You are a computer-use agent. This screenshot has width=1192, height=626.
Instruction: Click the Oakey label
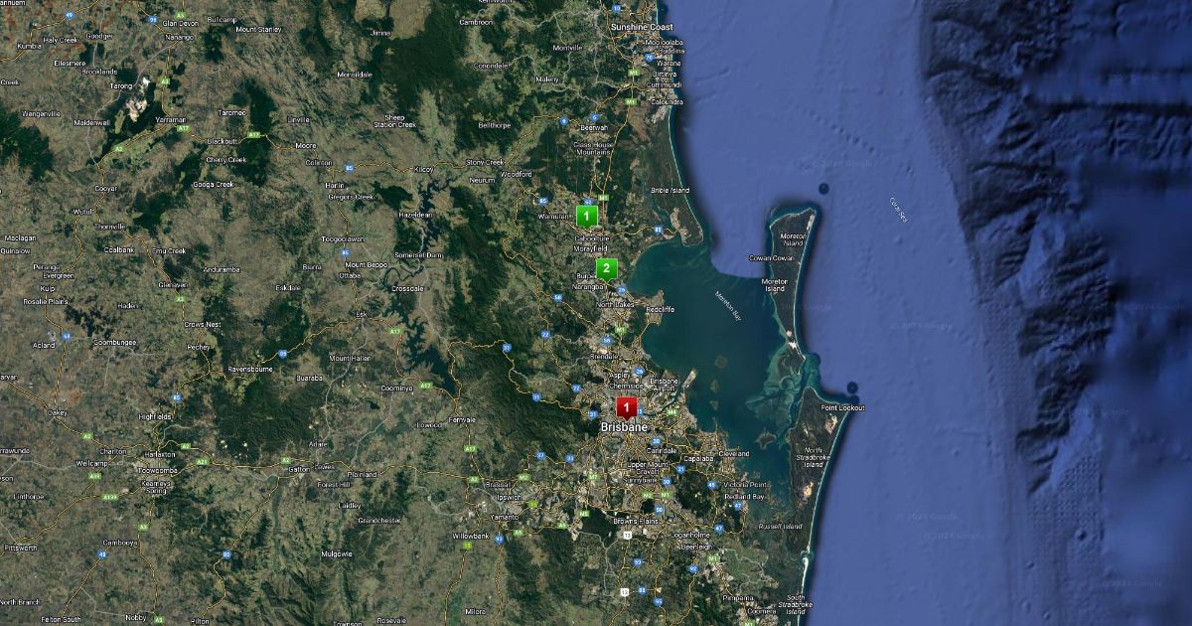point(59,411)
